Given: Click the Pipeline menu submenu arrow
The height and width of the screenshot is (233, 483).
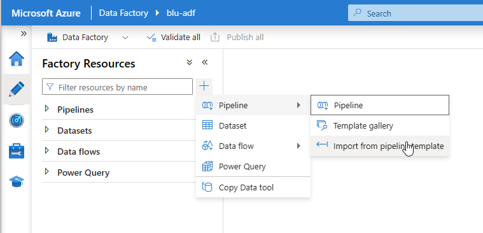Looking at the screenshot, I should point(298,105).
